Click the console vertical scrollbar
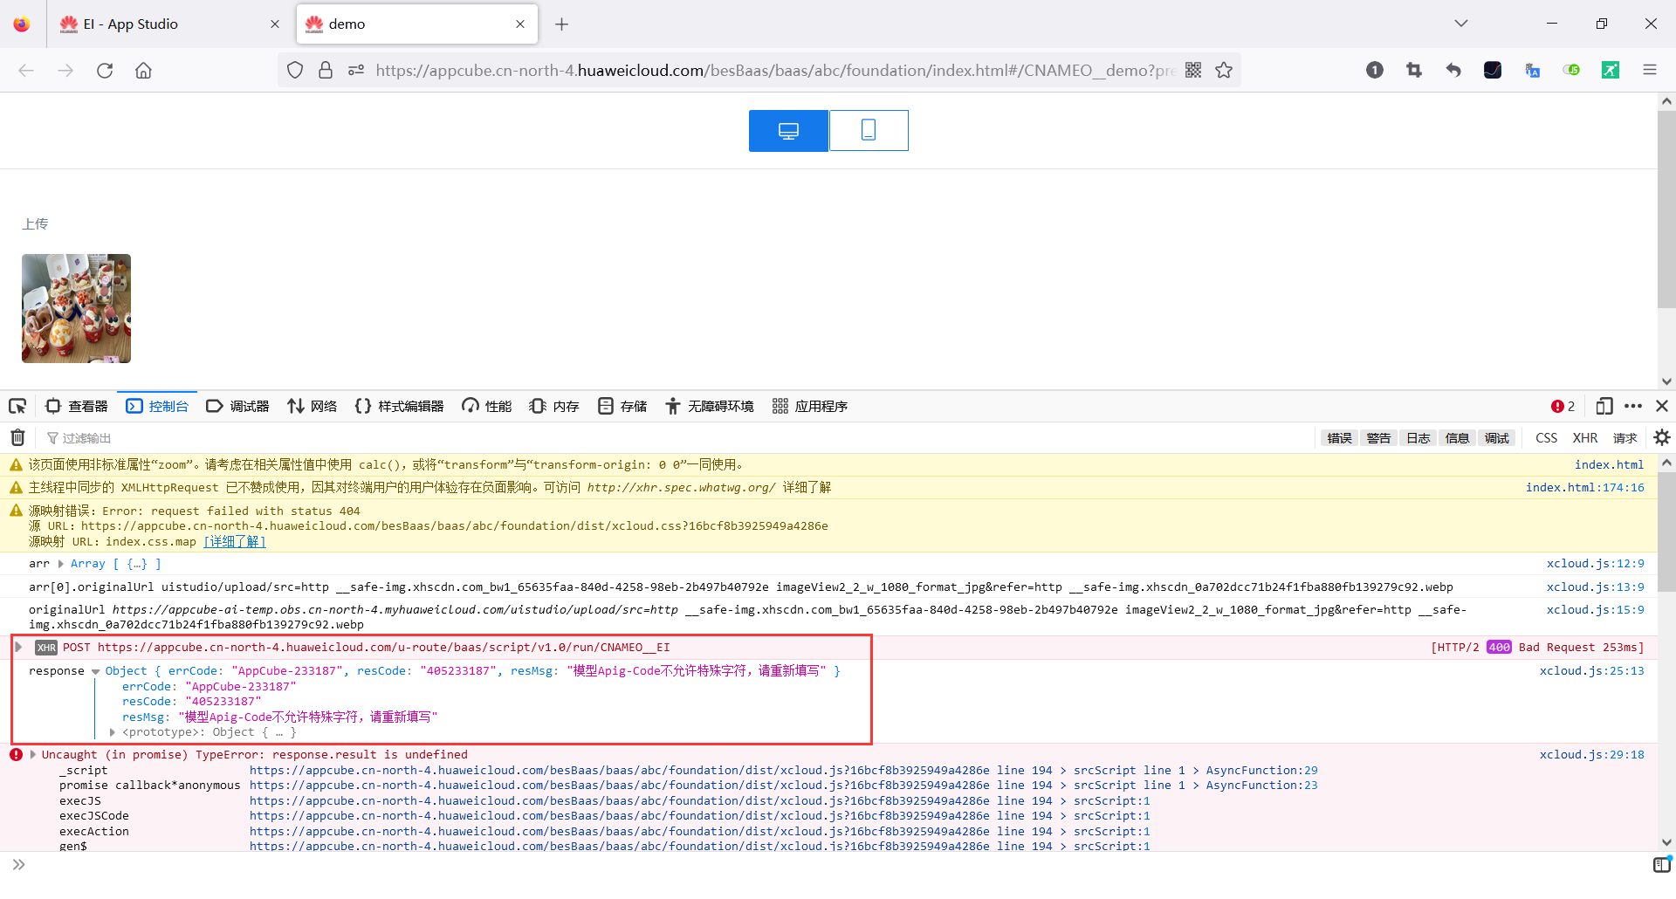1676x899 pixels. point(1666,532)
